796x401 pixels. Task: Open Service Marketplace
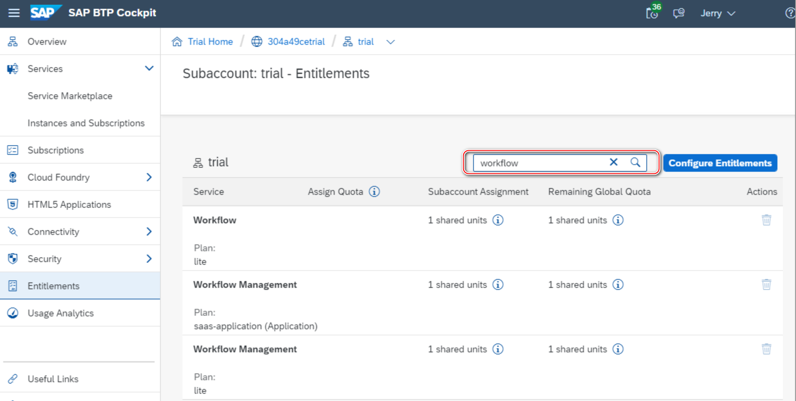point(70,96)
